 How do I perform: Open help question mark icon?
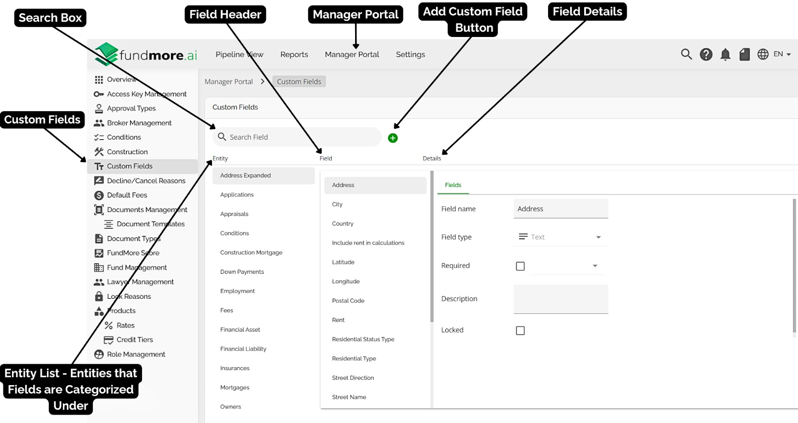(x=706, y=54)
